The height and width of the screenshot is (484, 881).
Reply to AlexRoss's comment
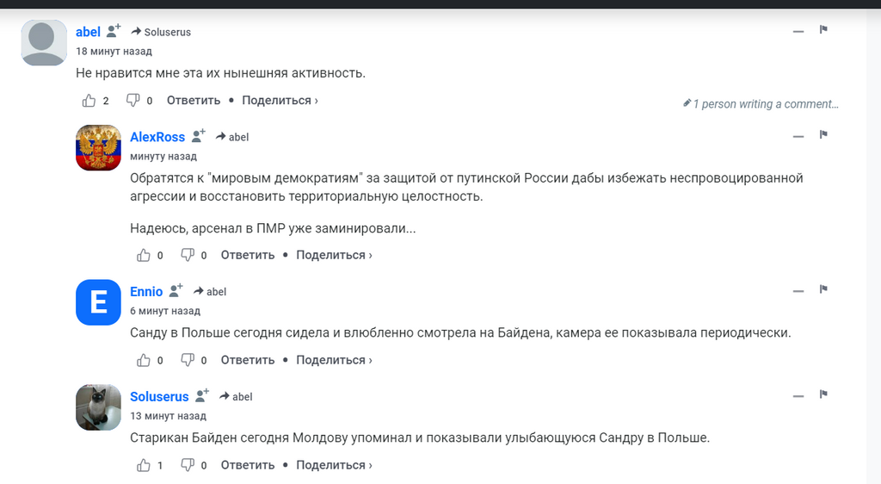coord(248,256)
